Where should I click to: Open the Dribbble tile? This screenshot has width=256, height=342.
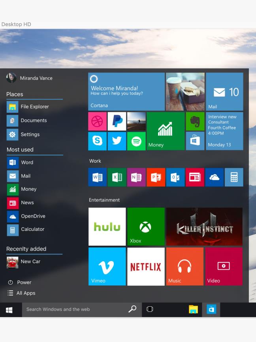click(97, 121)
